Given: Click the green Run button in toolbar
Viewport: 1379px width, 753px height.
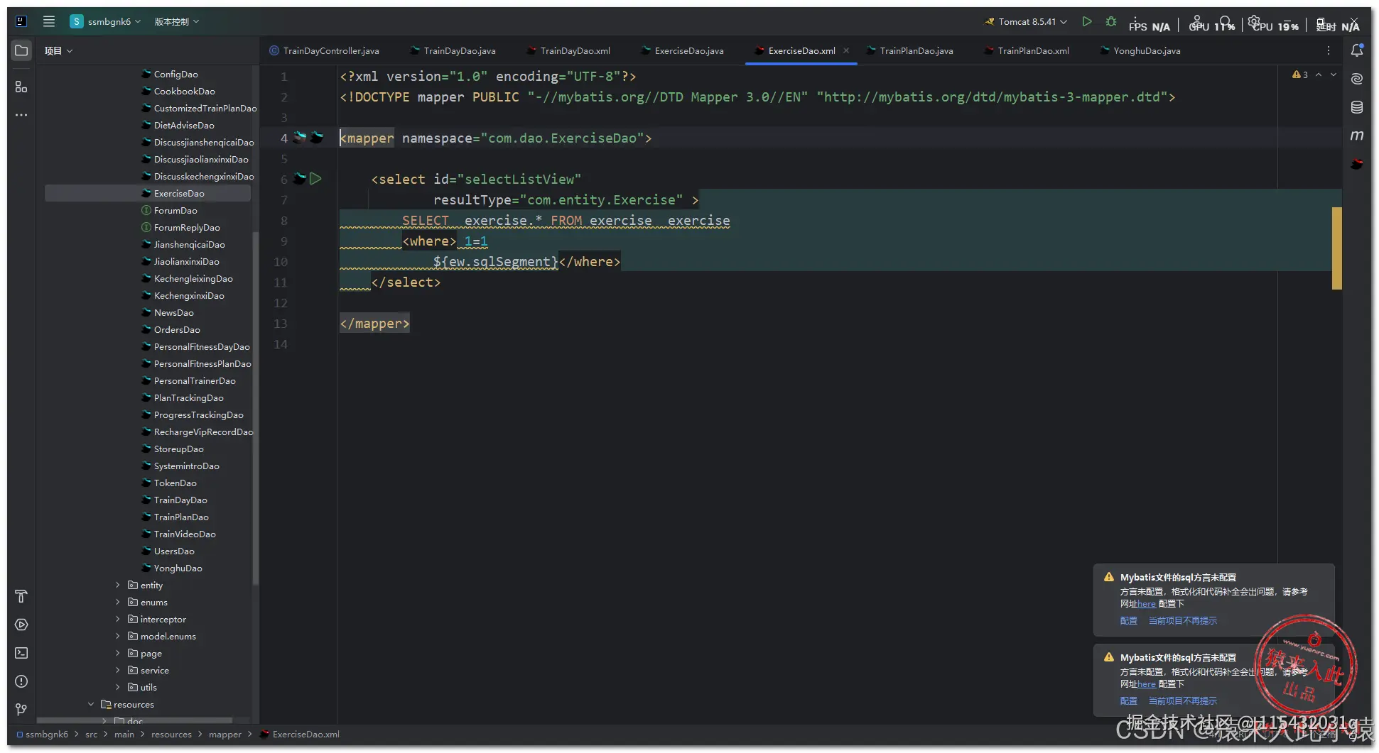Looking at the screenshot, I should [1086, 22].
